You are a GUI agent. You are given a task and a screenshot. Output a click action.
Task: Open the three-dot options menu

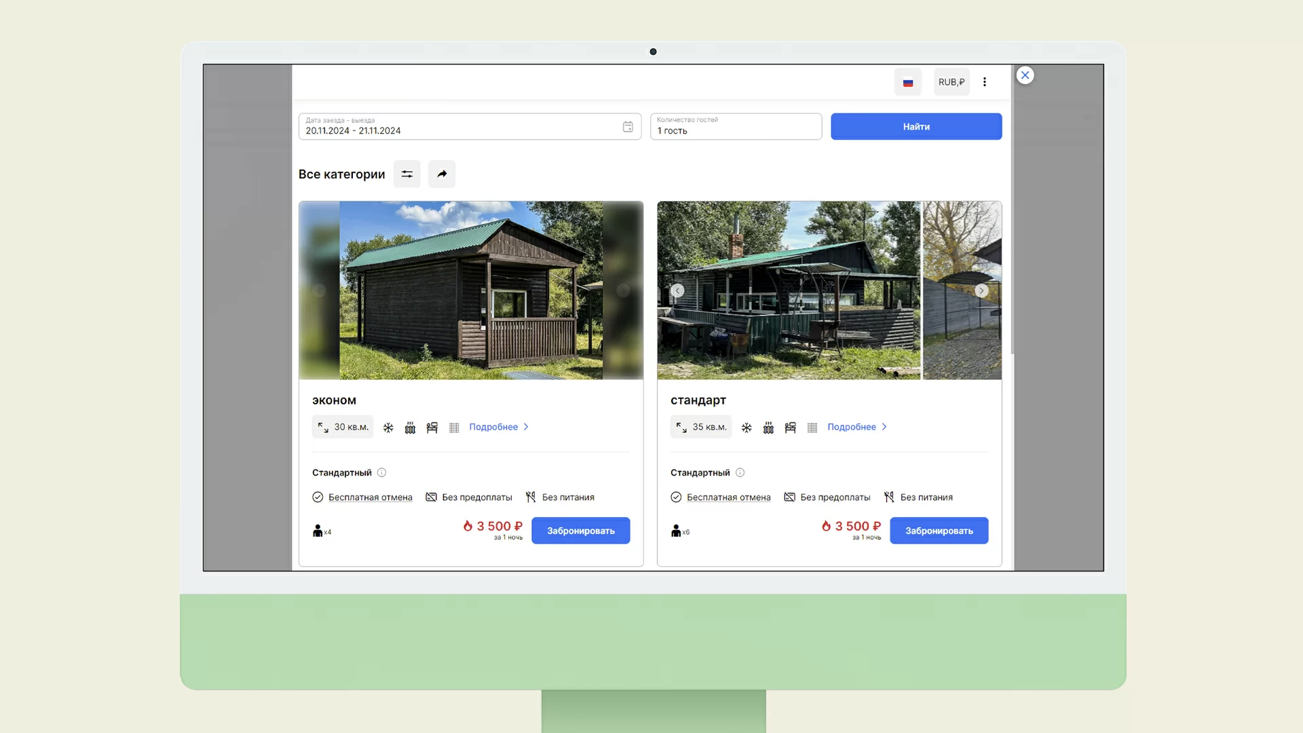tap(985, 82)
